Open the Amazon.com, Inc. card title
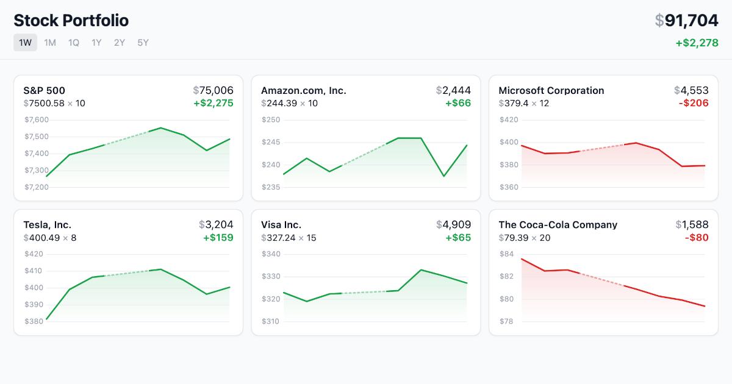The width and height of the screenshot is (732, 384). click(304, 90)
